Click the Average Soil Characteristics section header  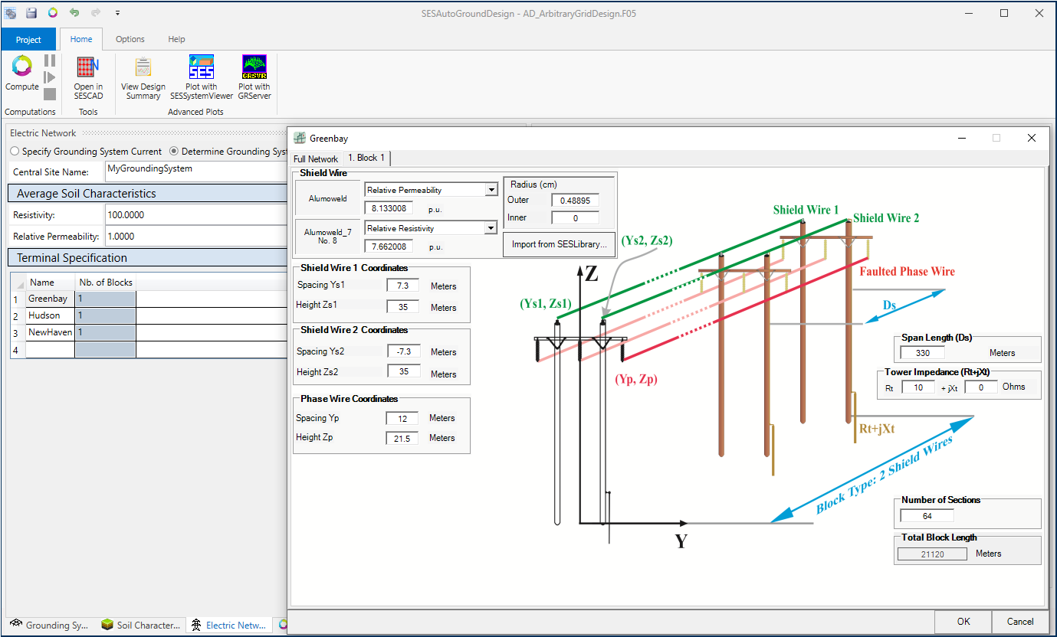coord(147,194)
